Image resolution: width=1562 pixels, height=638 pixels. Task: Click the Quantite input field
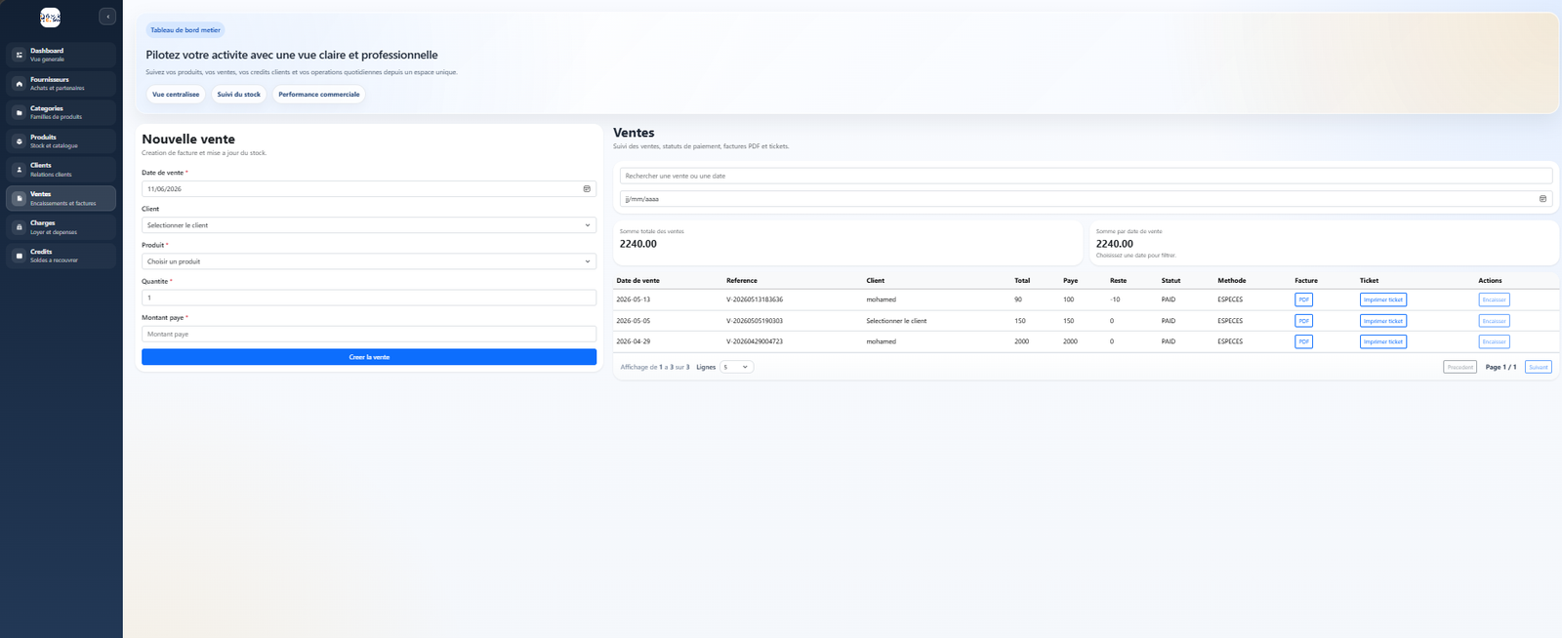pos(369,298)
